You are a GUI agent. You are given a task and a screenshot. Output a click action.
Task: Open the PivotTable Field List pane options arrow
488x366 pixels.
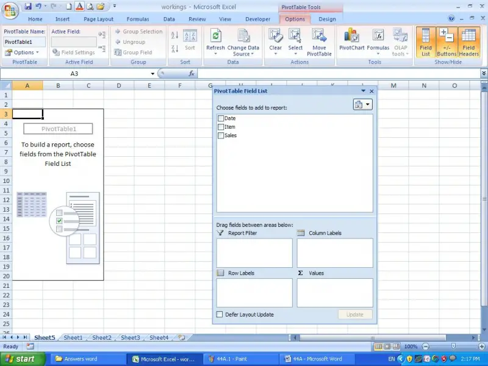363,91
